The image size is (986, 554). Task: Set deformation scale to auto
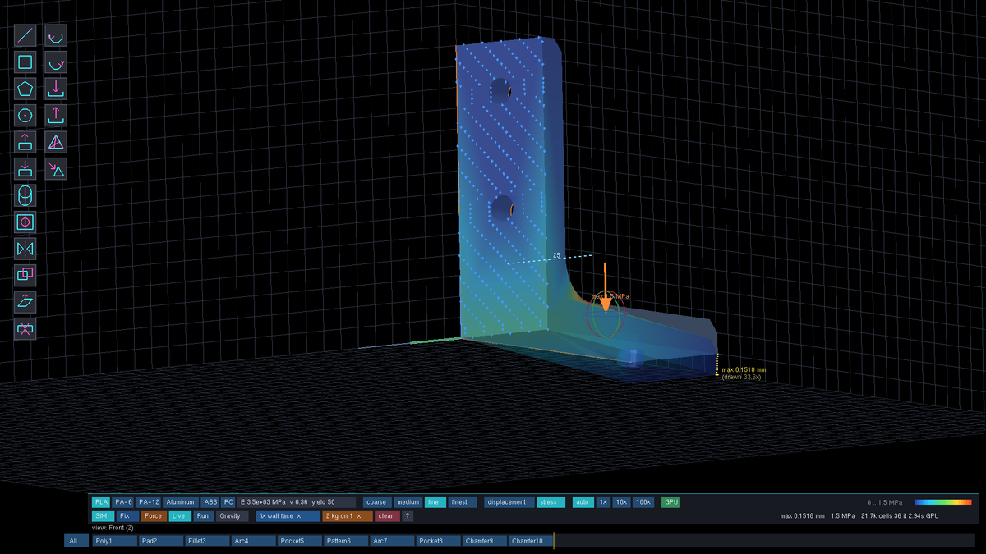(583, 501)
